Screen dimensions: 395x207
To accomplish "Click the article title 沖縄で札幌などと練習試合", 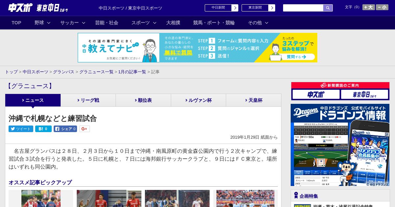I will pos(53,118).
